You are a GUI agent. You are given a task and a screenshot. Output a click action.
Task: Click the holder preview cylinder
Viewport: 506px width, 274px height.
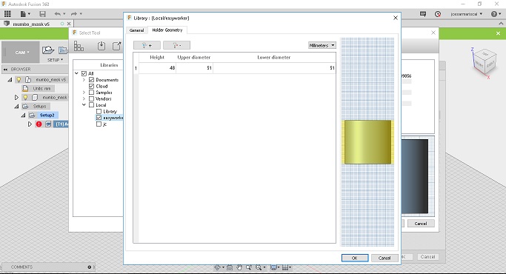tap(367, 142)
